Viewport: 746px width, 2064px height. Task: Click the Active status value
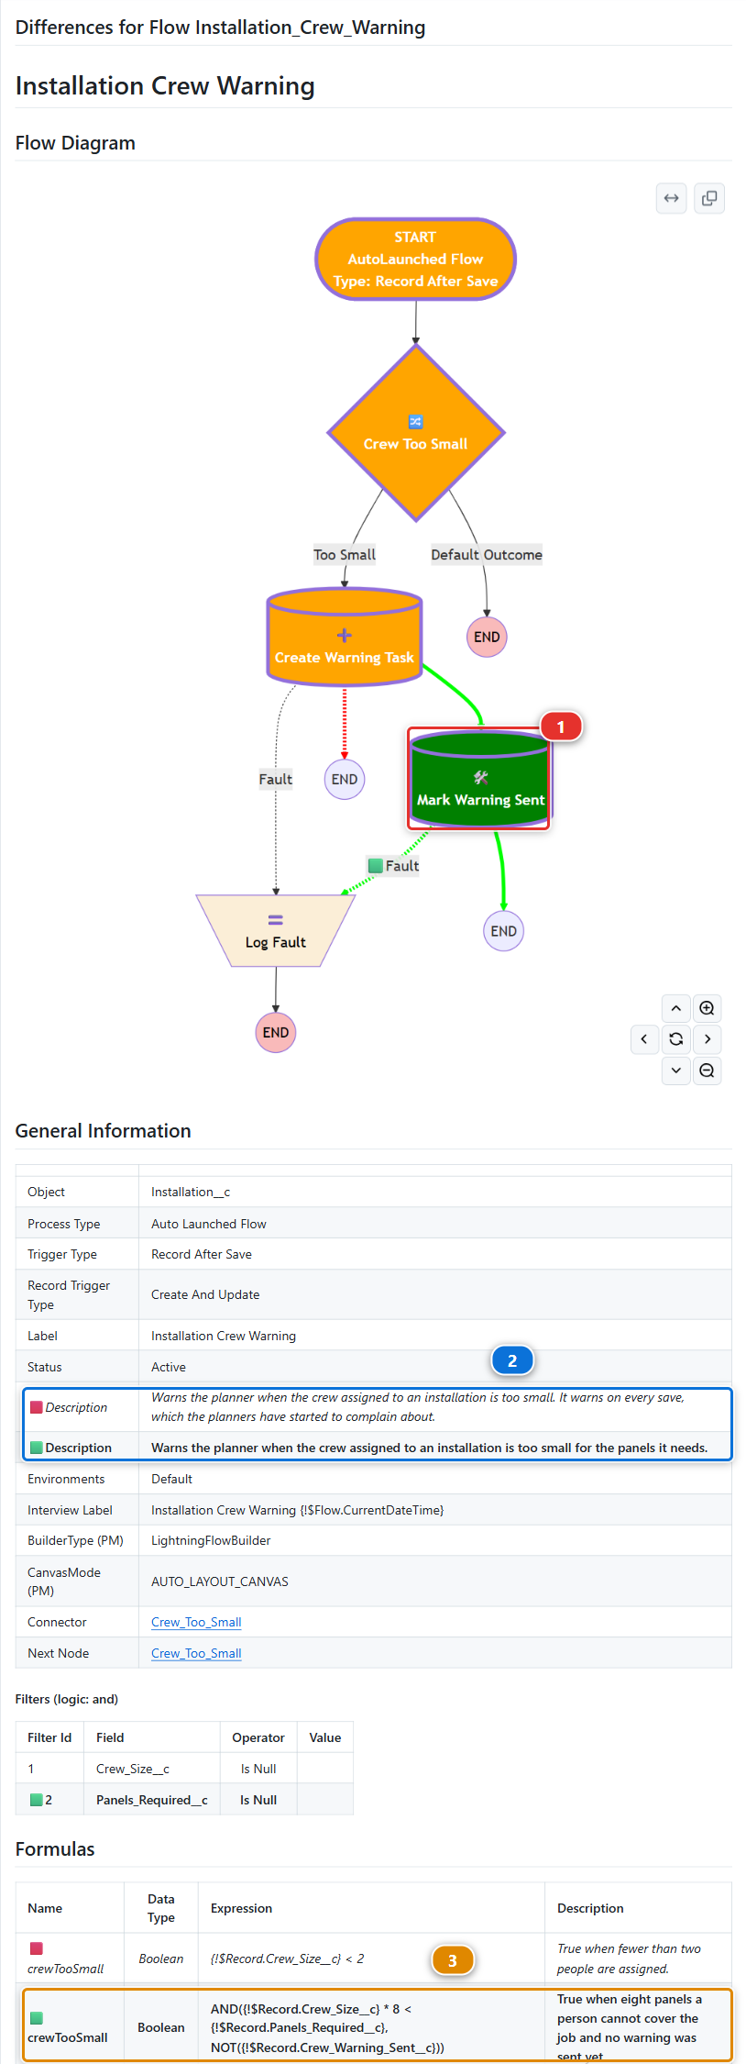[169, 1367]
